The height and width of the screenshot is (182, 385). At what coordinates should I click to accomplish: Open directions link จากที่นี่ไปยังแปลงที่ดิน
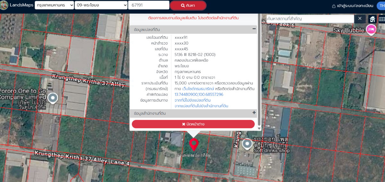click(x=193, y=100)
